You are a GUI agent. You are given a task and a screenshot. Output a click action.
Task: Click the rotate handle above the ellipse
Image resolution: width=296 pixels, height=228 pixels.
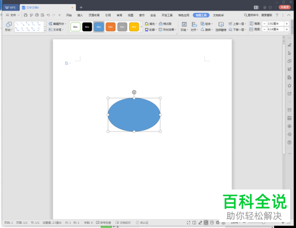pos(134,92)
